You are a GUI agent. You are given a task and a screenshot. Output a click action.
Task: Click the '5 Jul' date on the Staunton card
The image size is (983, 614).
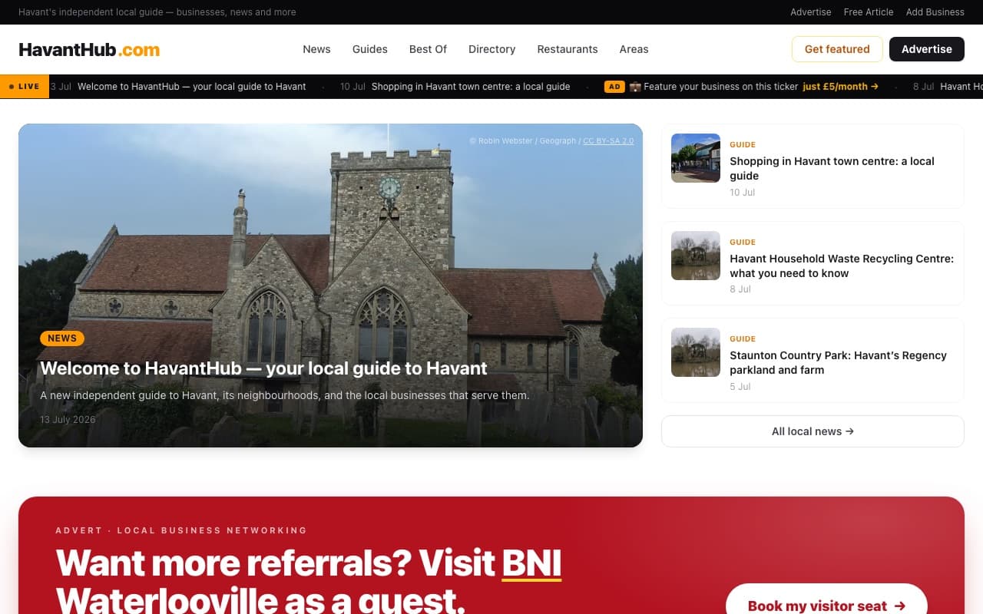[x=740, y=387]
